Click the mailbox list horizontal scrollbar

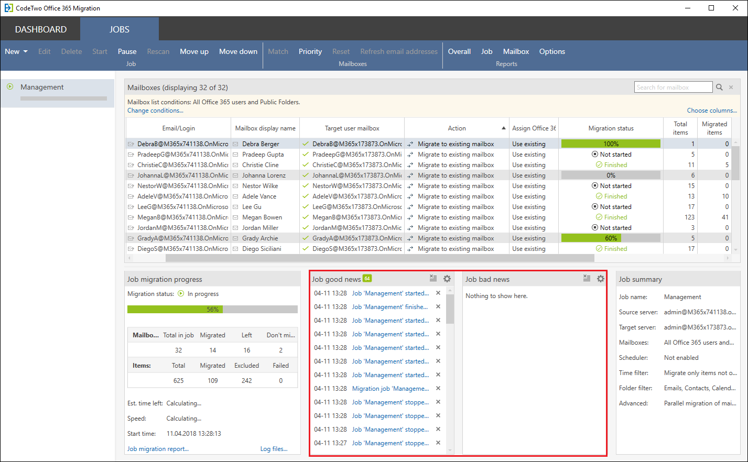click(380, 258)
